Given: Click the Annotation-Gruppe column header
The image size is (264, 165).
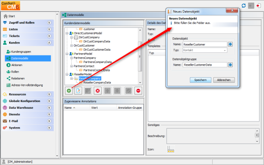Looking at the screenshot, I should click(130, 108).
